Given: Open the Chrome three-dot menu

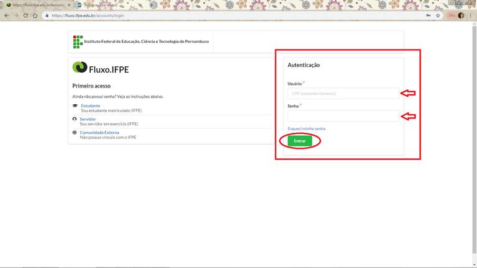Looking at the screenshot, I should [x=470, y=16].
